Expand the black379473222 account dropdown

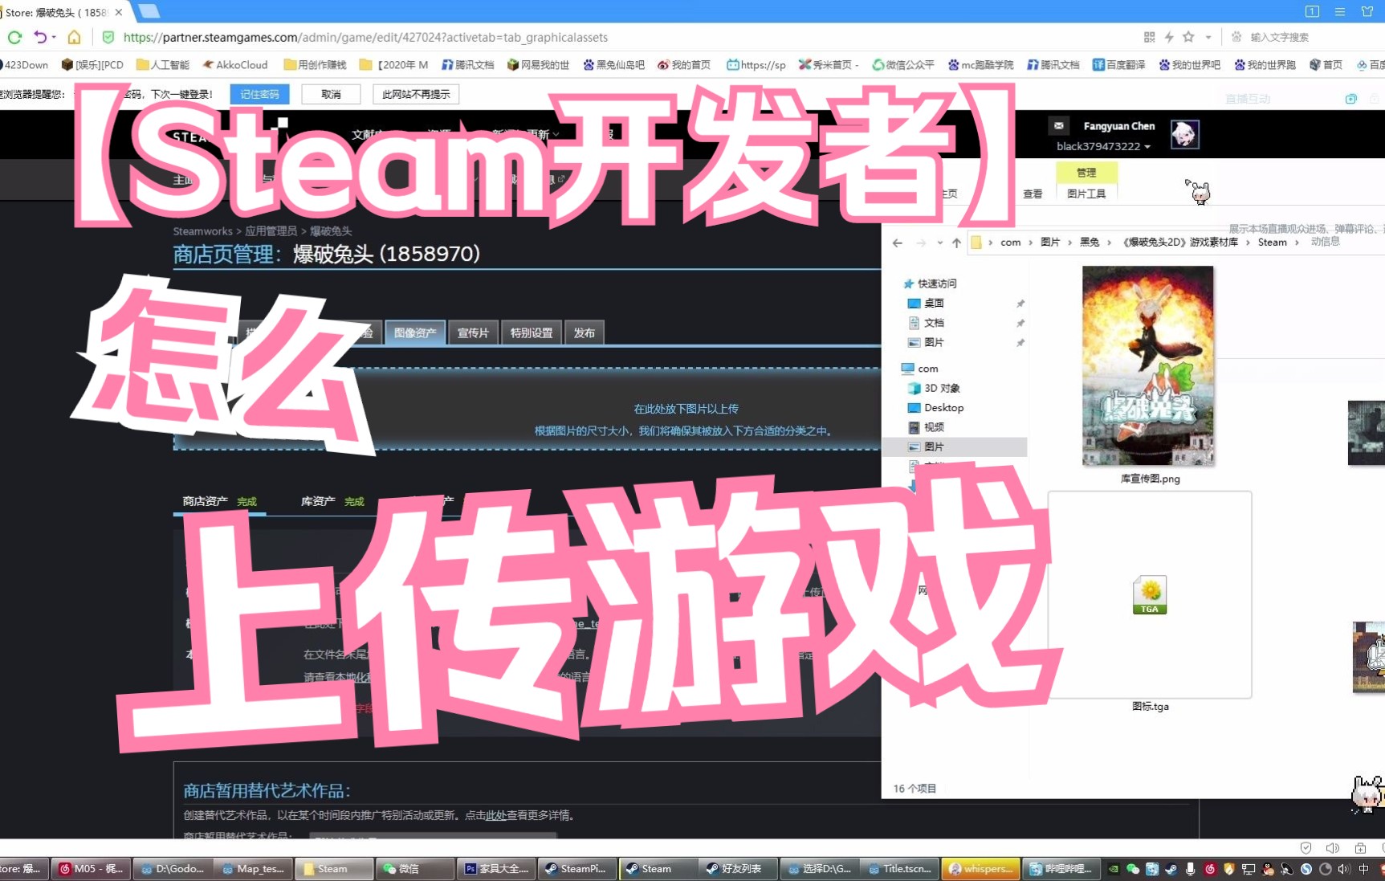click(x=1102, y=146)
